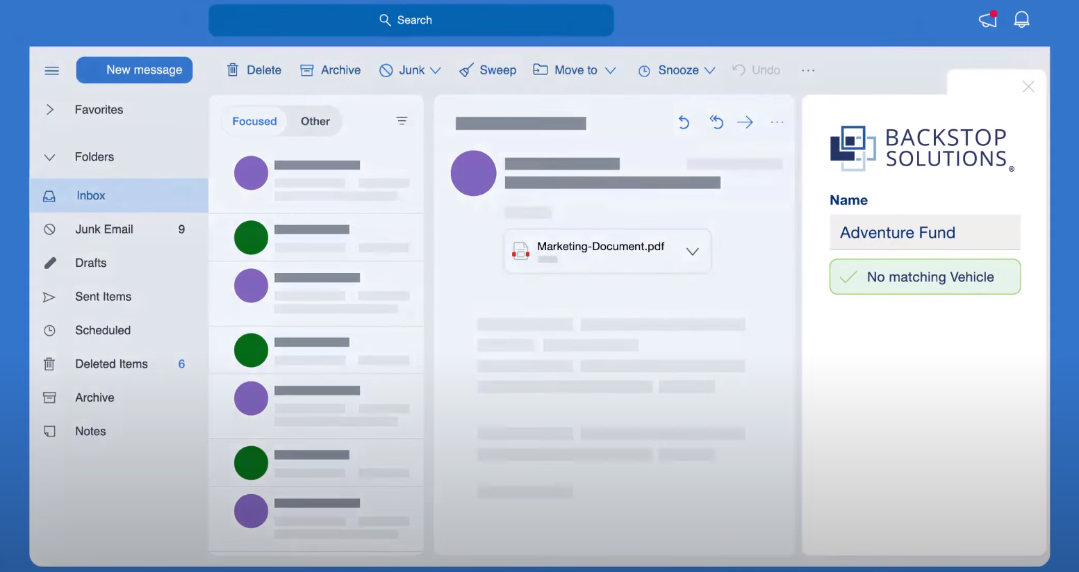This screenshot has width=1079, height=572.
Task: Switch to the Other inbox view
Action: [x=315, y=120]
